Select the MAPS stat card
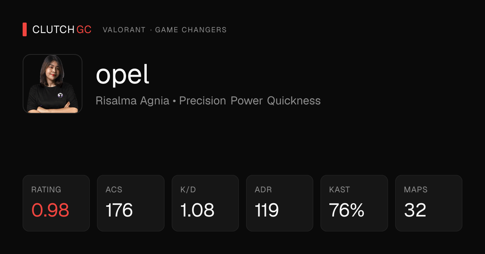The width and height of the screenshot is (485, 254). coord(429,203)
